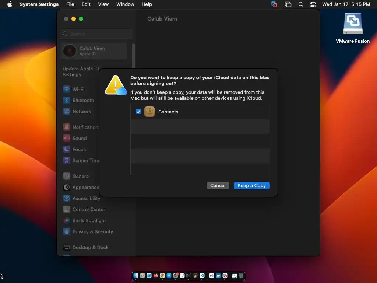Click the Contacts label in the dialog
Screen dimensions: 377x283
click(x=168, y=112)
